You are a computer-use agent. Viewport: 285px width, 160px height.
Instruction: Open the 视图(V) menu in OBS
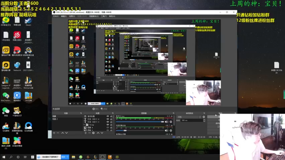tap(72, 16)
